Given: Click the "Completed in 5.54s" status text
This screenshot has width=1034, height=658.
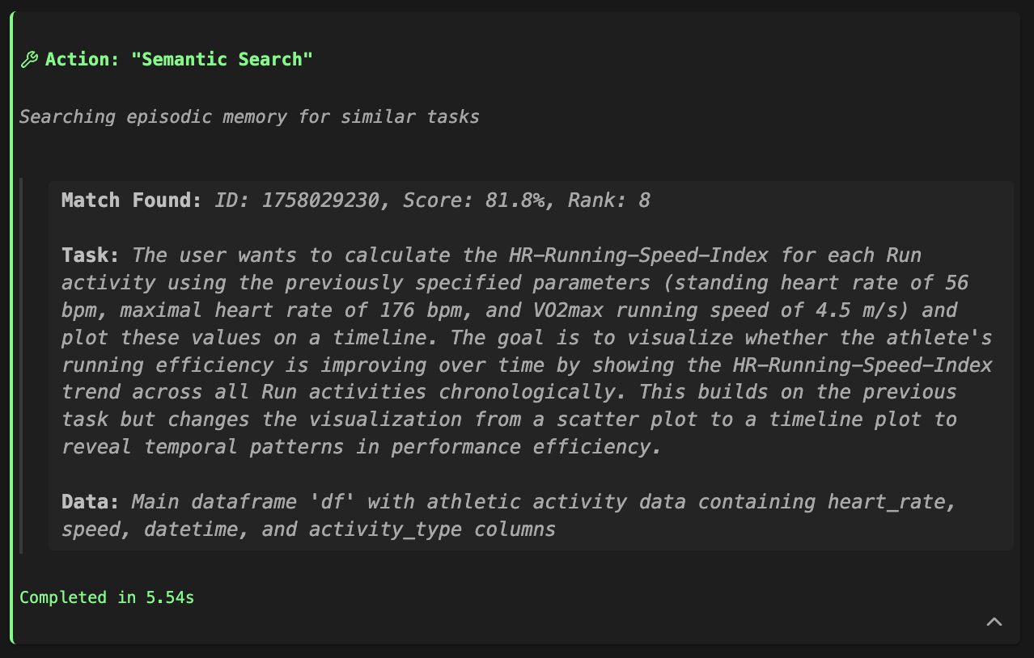Looking at the screenshot, I should point(107,597).
